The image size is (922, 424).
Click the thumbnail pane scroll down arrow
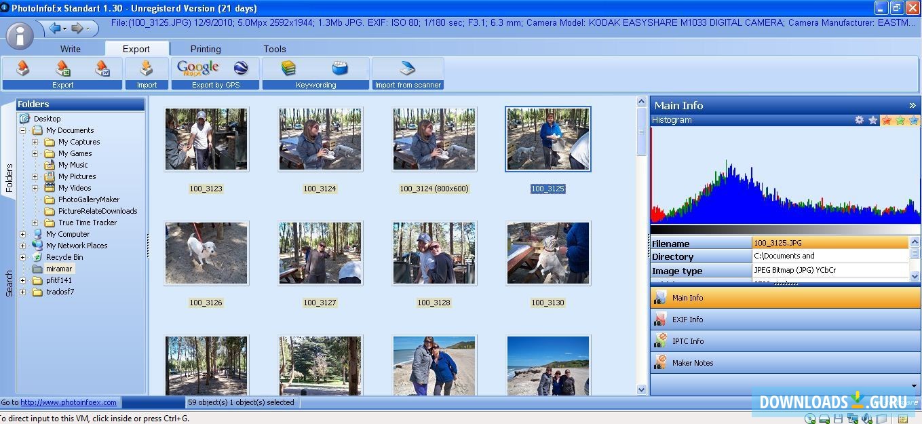coord(642,389)
